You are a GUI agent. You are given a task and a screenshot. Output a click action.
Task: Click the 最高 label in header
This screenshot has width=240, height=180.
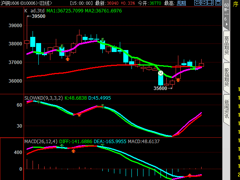point(170,3)
